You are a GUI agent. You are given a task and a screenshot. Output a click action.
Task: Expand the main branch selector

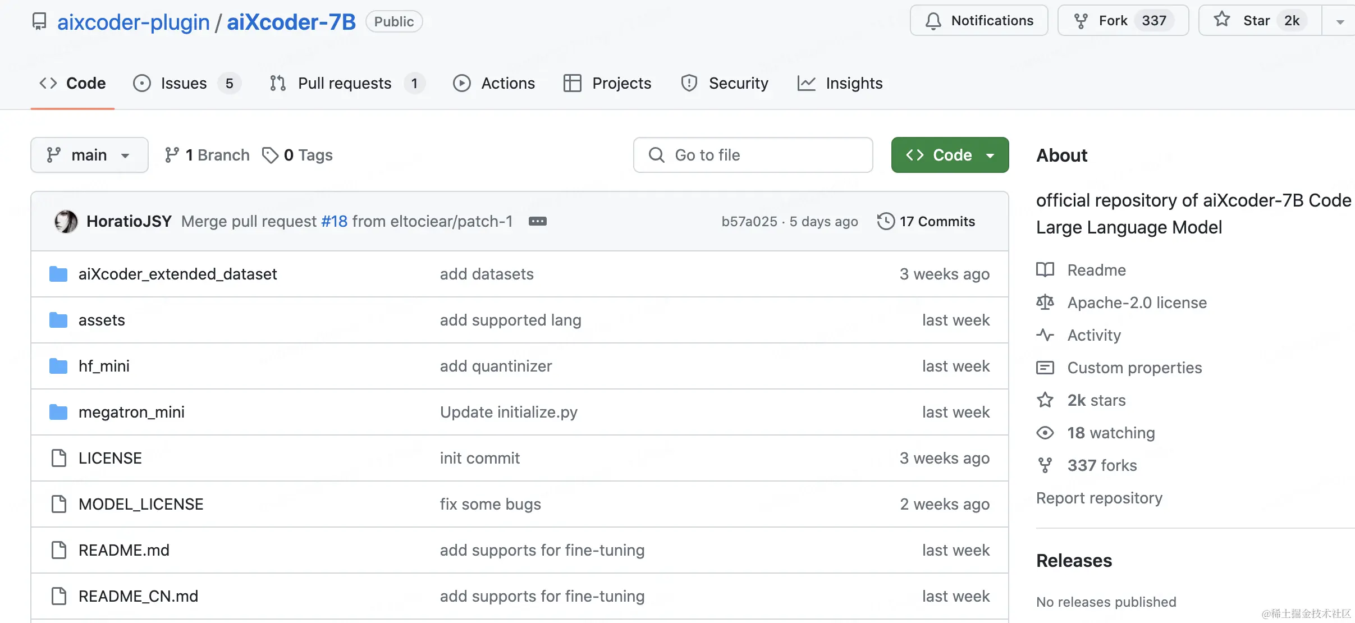(x=89, y=155)
